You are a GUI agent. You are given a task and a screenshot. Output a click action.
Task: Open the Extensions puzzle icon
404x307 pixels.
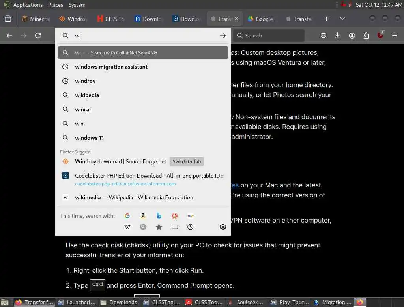(x=366, y=36)
